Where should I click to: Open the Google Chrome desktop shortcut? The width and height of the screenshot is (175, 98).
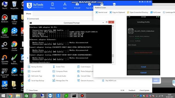tap(14, 46)
